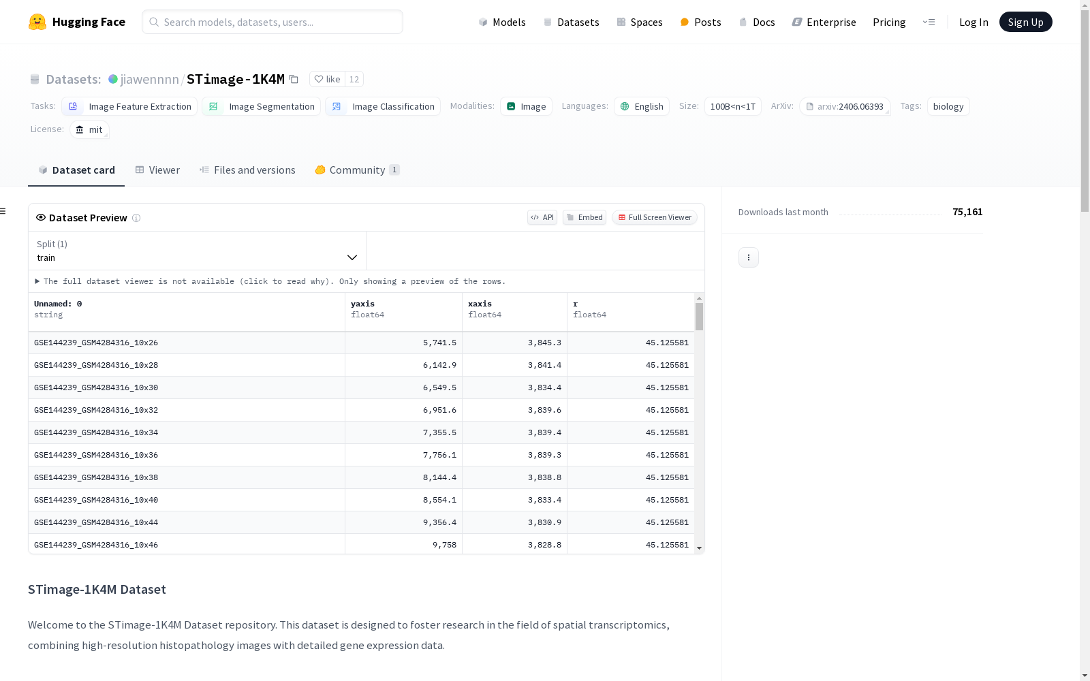Switch to the Viewer tab
Screen dimensions: 1090x681
pyautogui.click(x=157, y=170)
